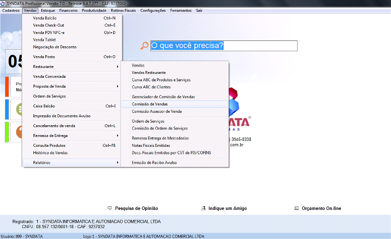
Task: Open Comissão Assessor de Venda report
Action: click(175, 111)
